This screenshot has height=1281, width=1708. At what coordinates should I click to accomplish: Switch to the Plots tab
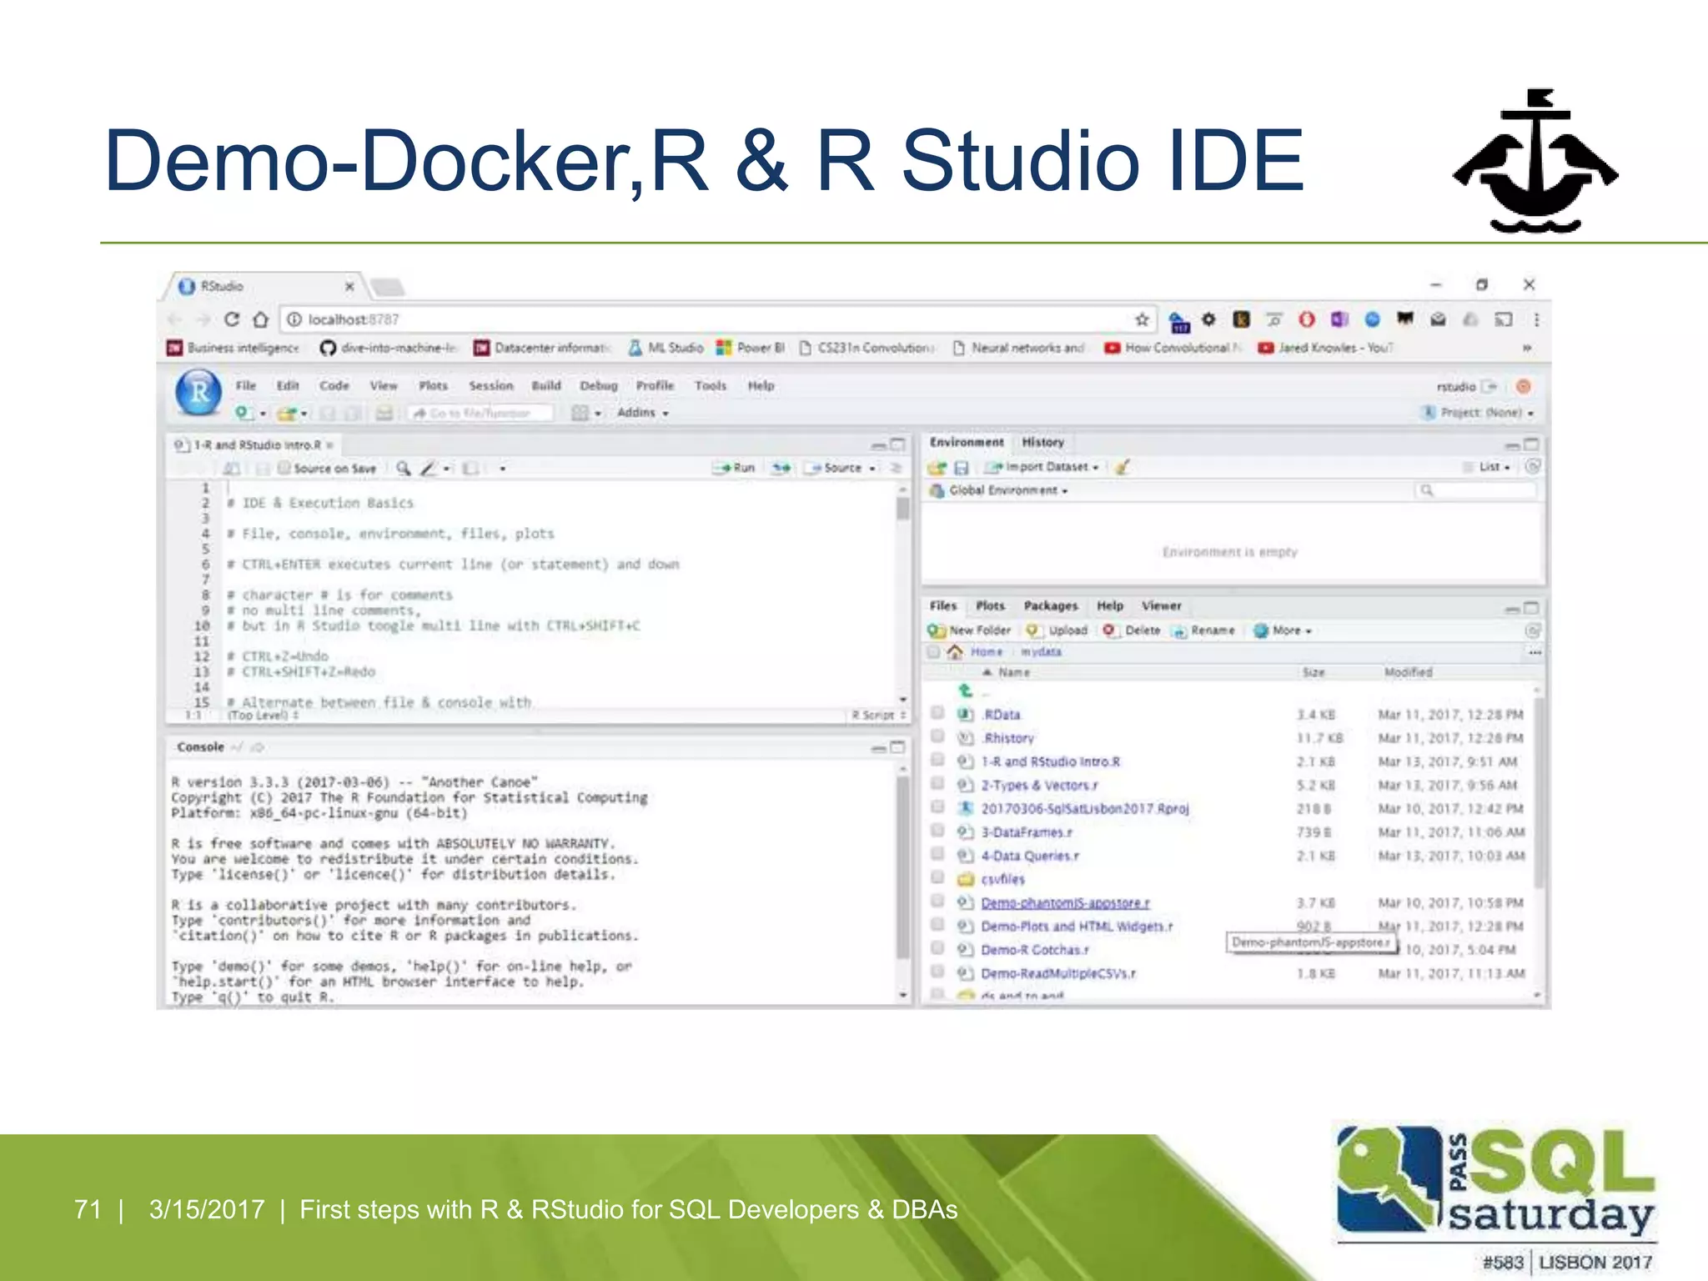click(x=990, y=605)
